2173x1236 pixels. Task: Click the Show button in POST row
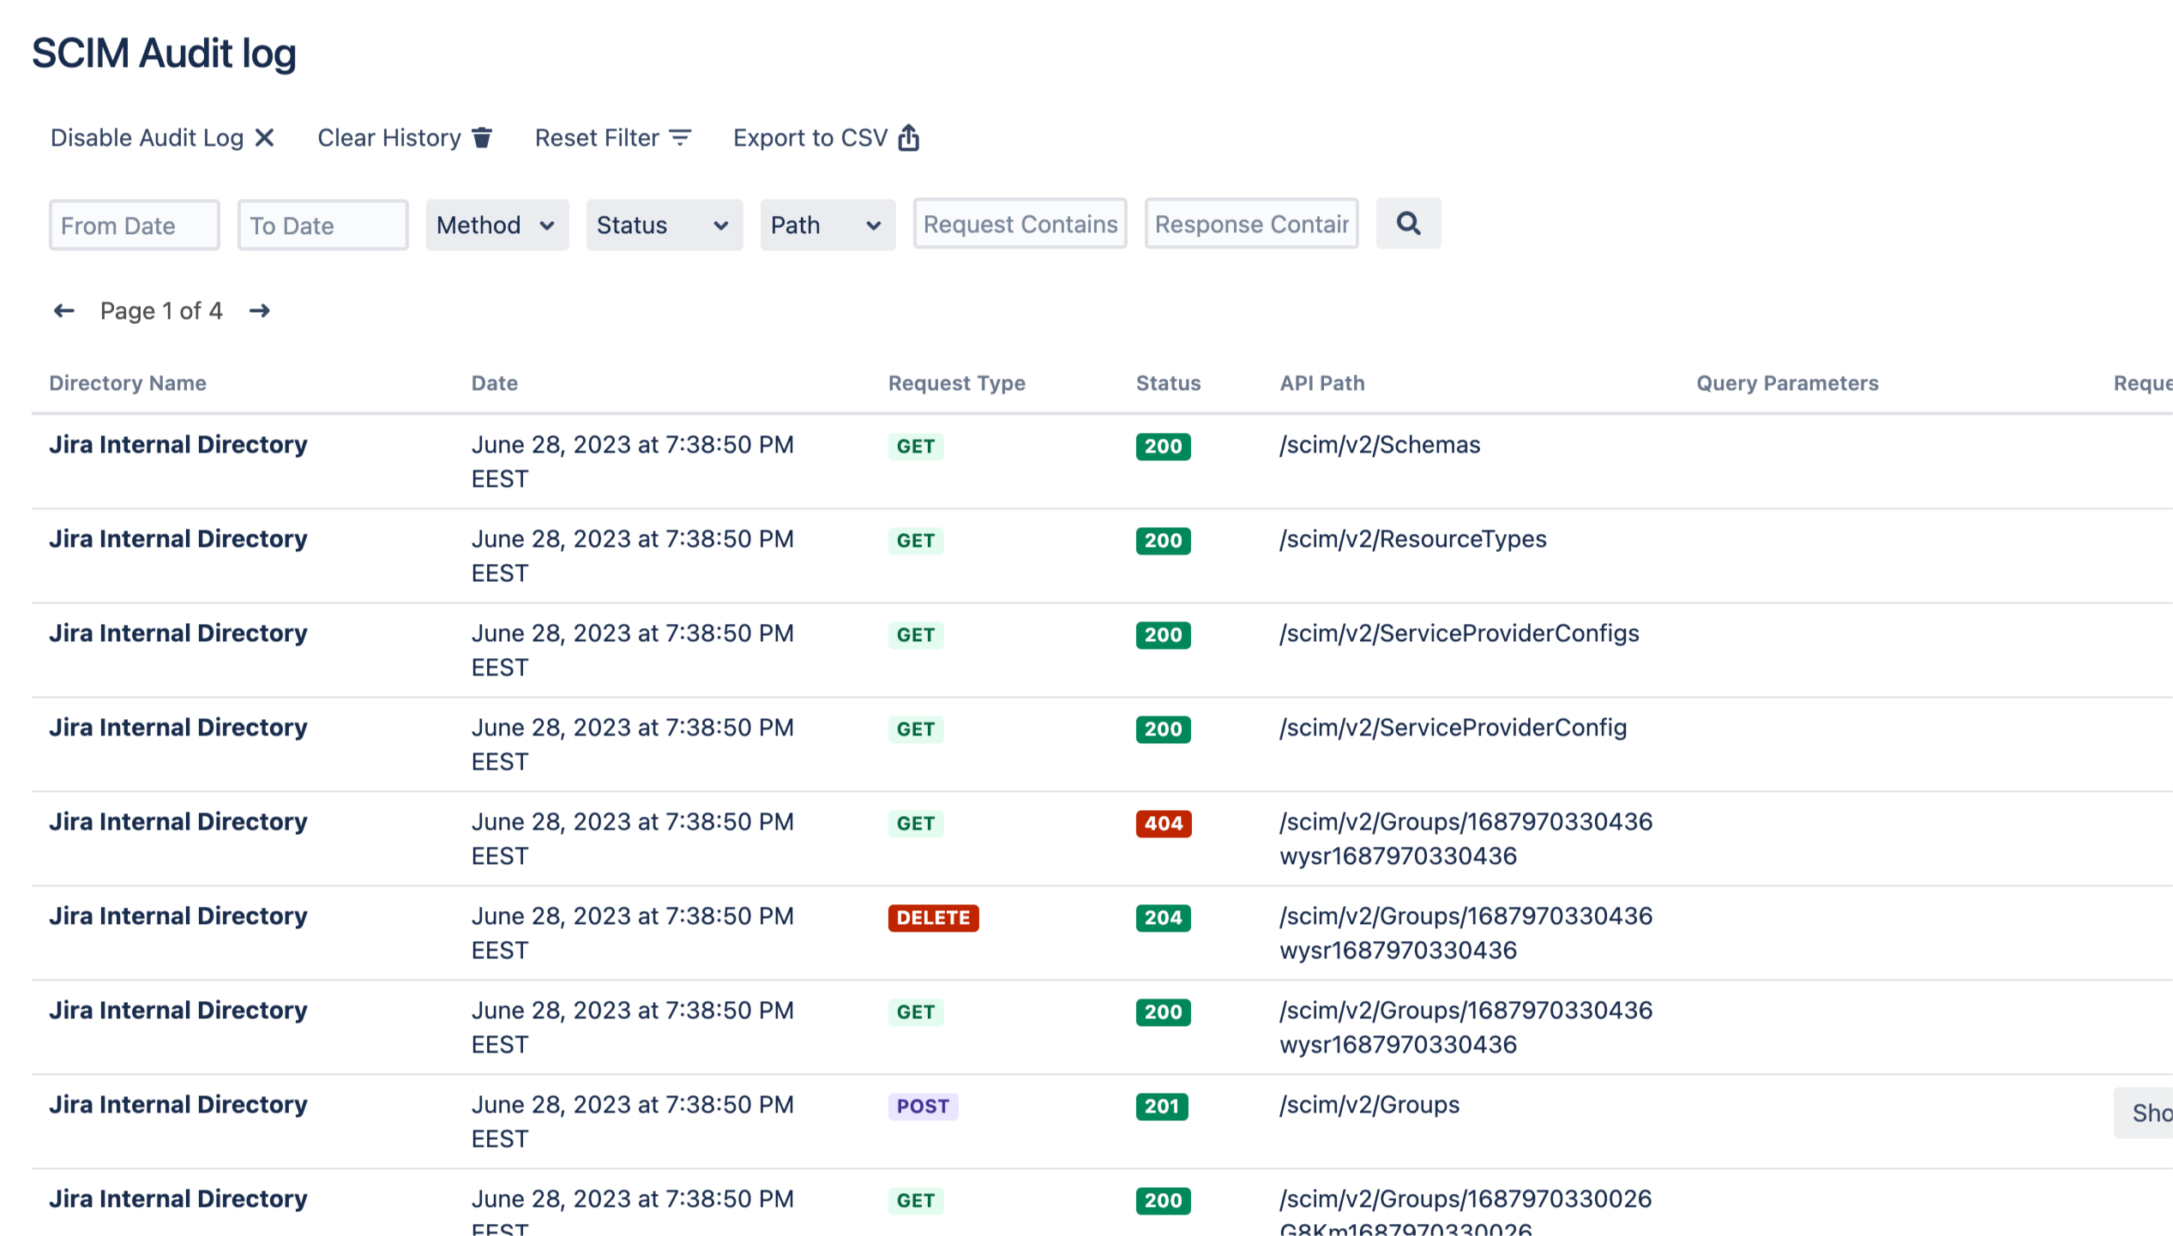click(2149, 1113)
